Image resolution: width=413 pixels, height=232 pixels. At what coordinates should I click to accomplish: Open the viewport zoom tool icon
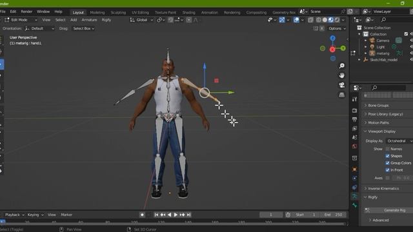click(x=341, y=66)
